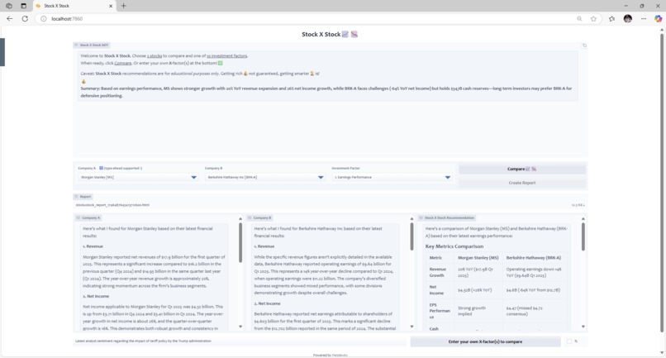Click the Company B panel scrollbar thumb
Image resolution: width=666 pixels, height=358 pixels.
pyautogui.click(x=411, y=236)
